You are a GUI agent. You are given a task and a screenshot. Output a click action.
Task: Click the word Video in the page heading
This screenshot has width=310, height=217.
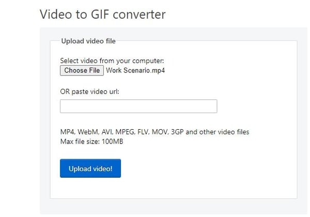[x=56, y=14]
